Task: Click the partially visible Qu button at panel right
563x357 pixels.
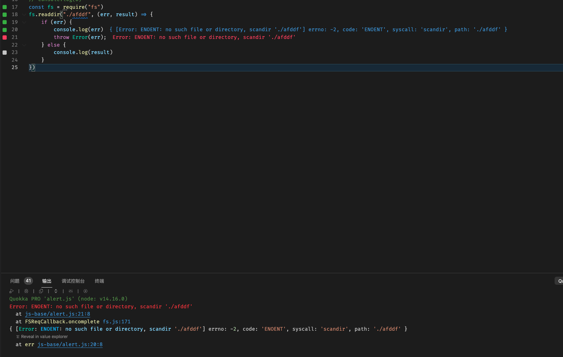Action: pyautogui.click(x=559, y=281)
